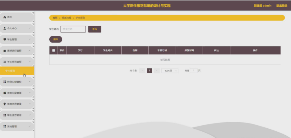Expand the 系统管理 menu chevron
291x138 pixels.
pyautogui.click(x=30, y=126)
